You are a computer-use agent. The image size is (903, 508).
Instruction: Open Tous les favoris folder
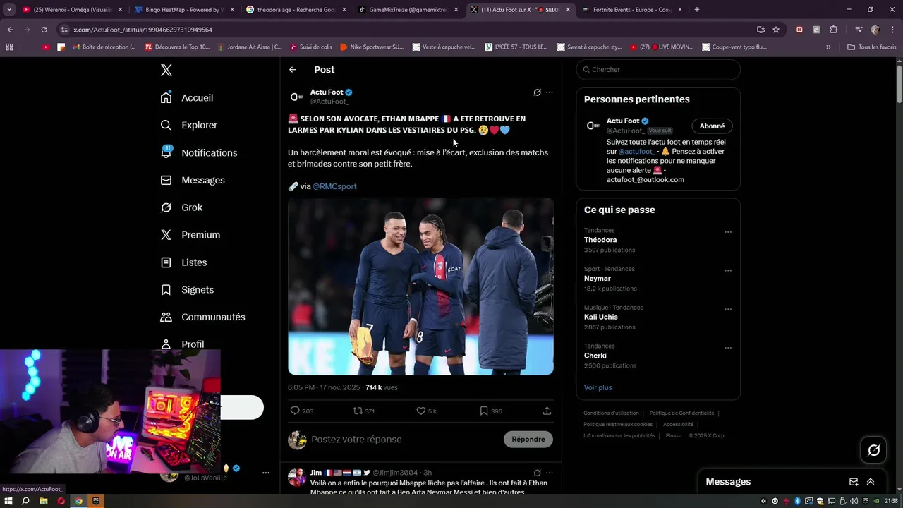871,47
